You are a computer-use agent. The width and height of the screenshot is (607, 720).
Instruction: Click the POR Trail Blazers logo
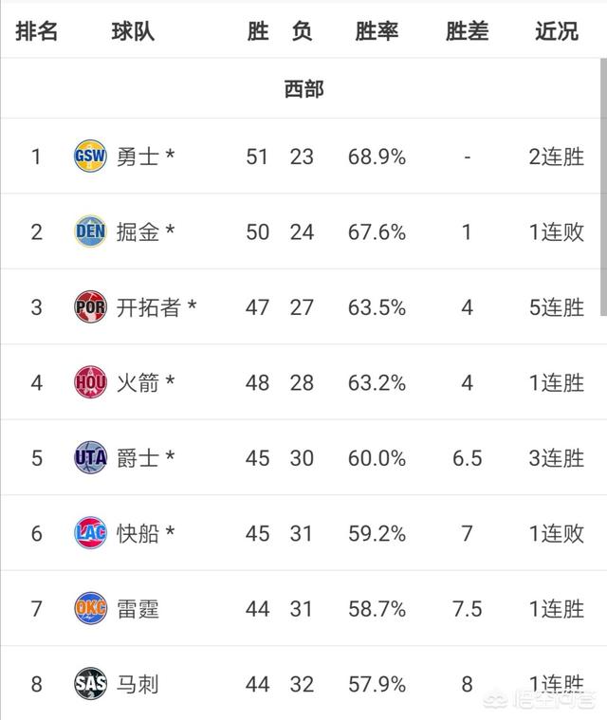coord(90,306)
